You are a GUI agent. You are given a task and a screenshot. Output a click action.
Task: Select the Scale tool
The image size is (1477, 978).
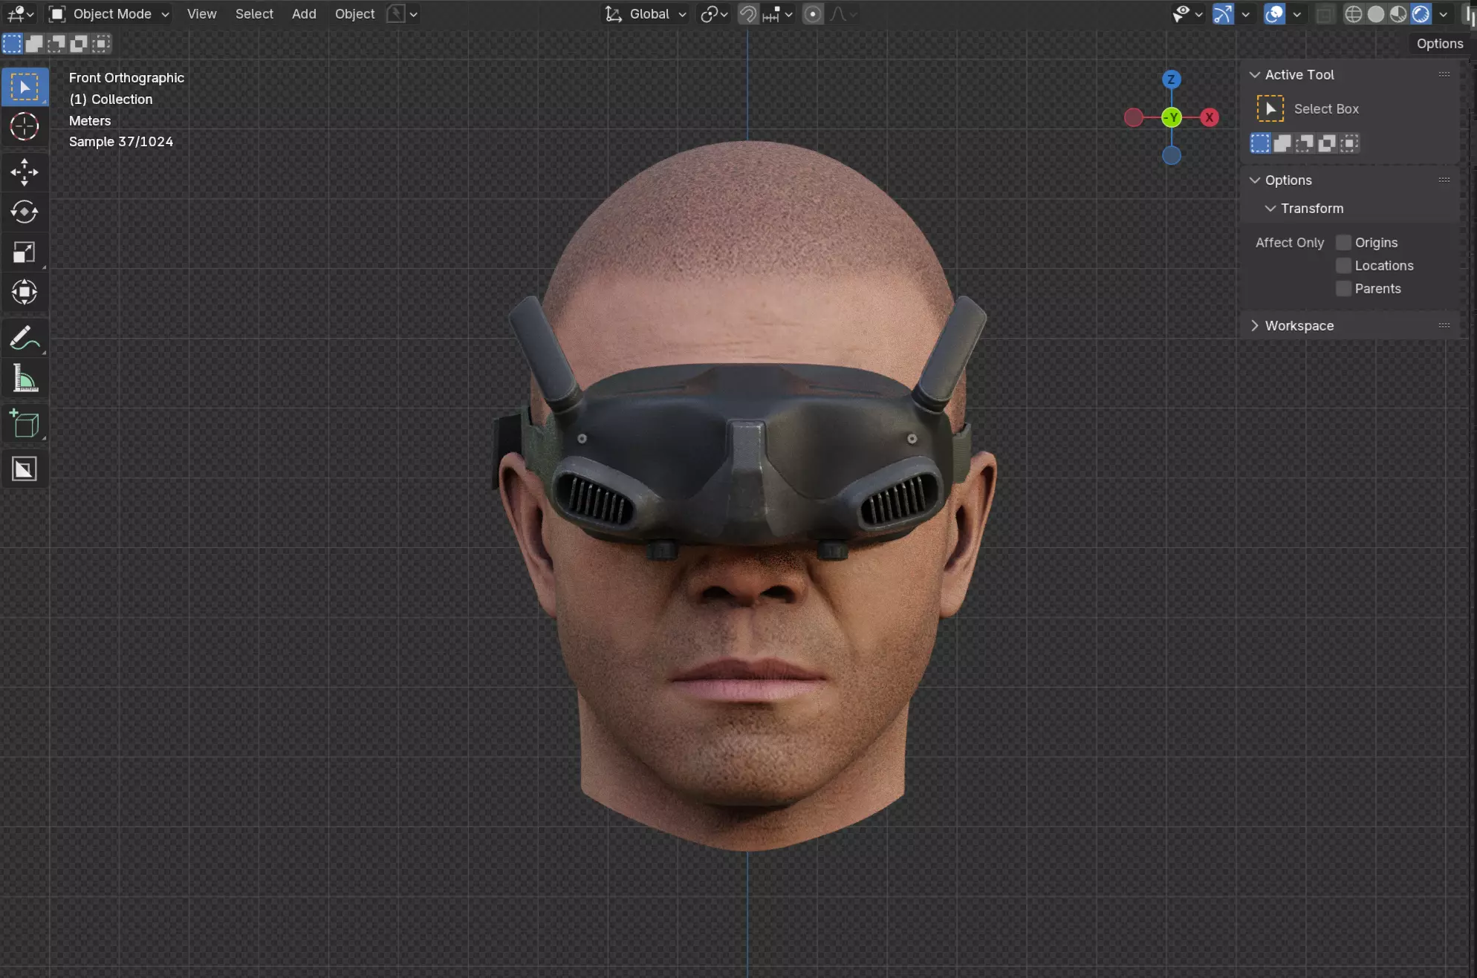point(25,252)
